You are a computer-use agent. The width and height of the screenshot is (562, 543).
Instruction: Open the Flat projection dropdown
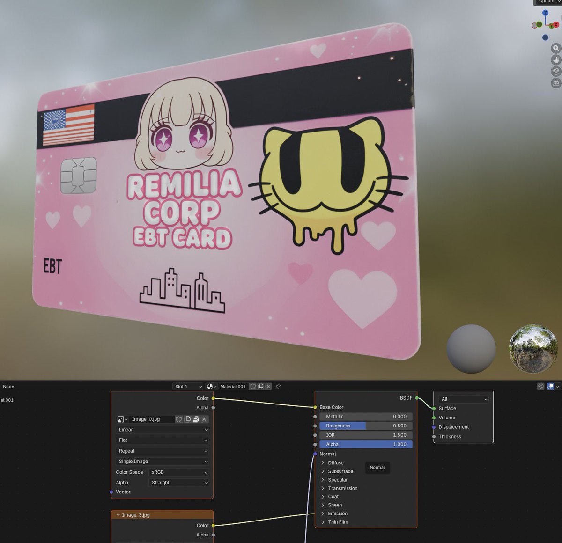click(163, 440)
